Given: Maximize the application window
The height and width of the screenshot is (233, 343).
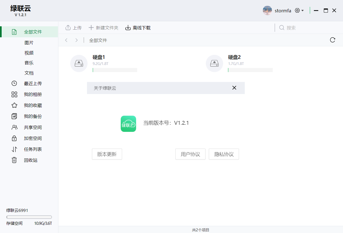Looking at the screenshot, I should tap(326, 11).
